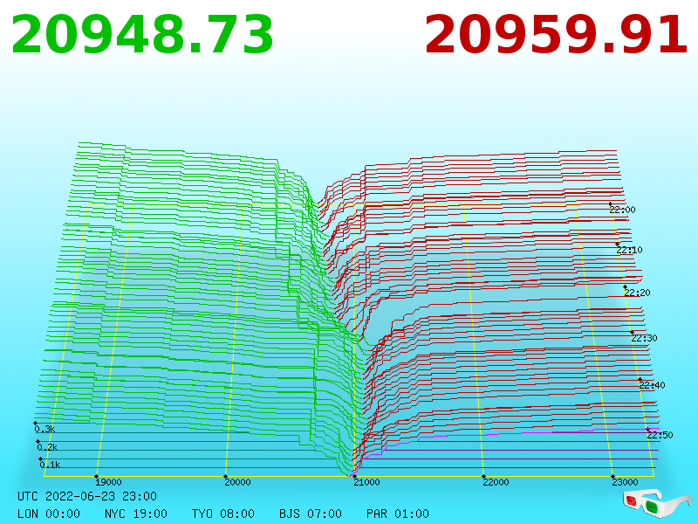Click the 23000 price axis label
The width and height of the screenshot is (698, 524).
(625, 482)
